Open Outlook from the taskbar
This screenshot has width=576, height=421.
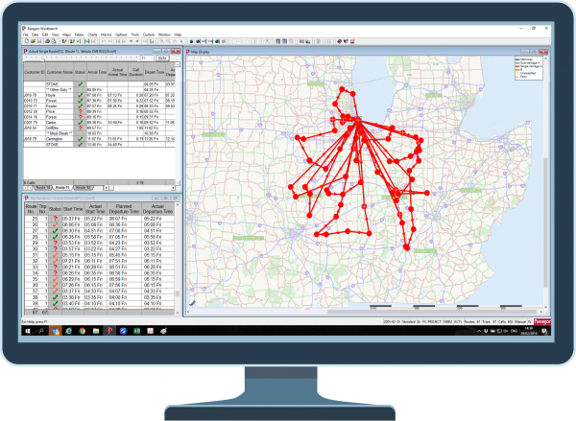pos(56,331)
